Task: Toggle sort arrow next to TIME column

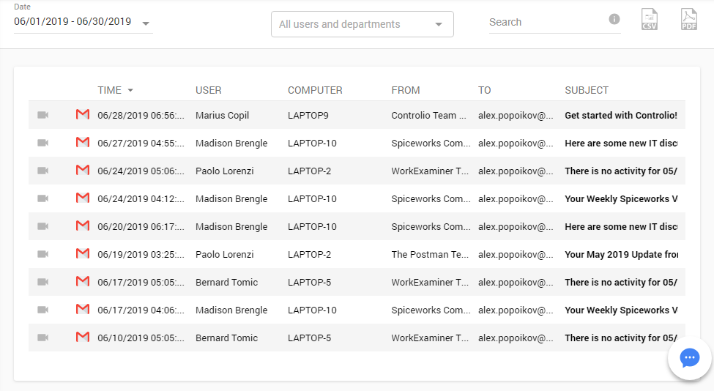Action: pos(130,90)
